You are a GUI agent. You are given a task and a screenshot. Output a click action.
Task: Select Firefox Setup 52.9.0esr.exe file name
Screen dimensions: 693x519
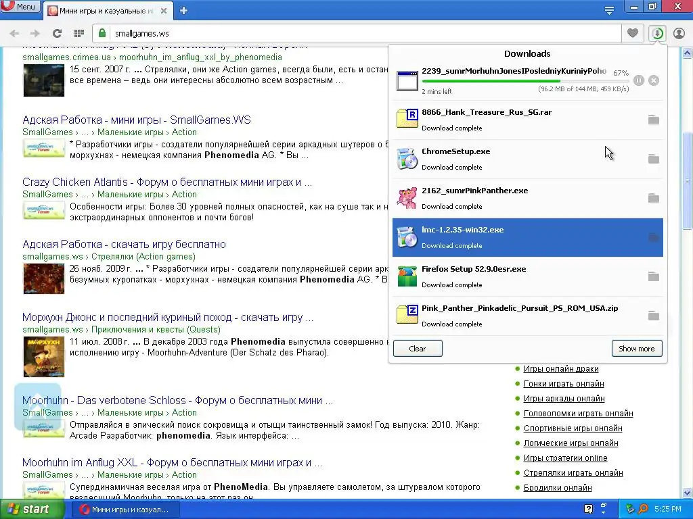click(x=474, y=269)
